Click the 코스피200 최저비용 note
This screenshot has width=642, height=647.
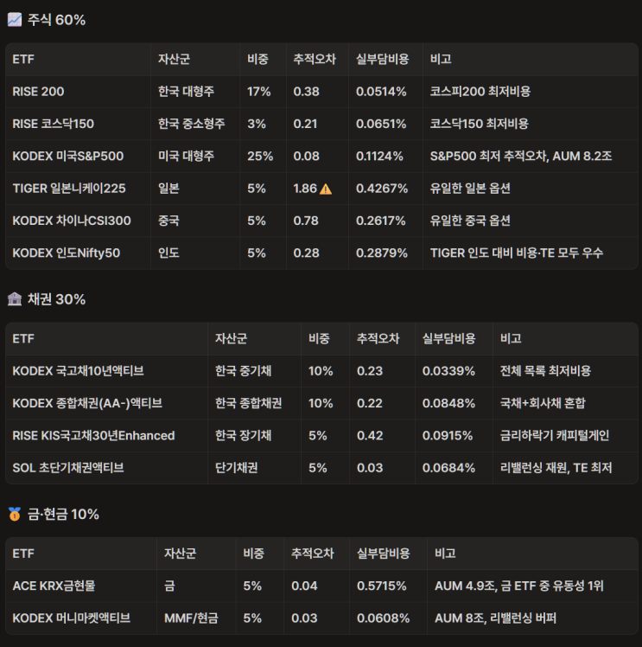point(480,92)
